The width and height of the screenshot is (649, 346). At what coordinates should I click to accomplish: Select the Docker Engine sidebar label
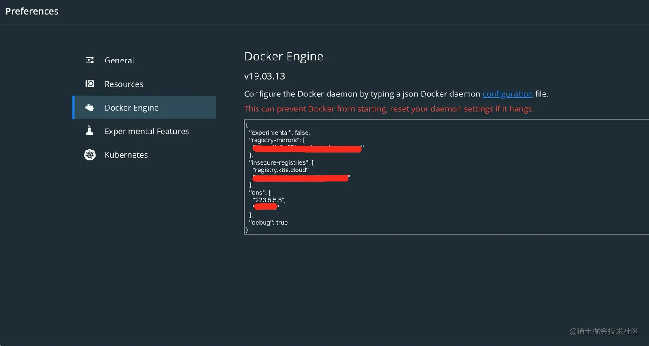pyautogui.click(x=131, y=108)
